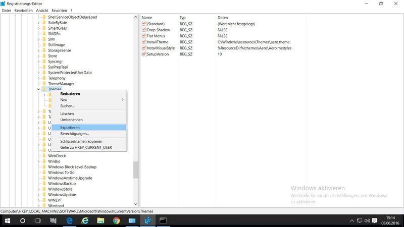Image resolution: width=404 pixels, height=227 pixels.
Task: Open the ? help menu
Action: pyautogui.click(x=71, y=11)
